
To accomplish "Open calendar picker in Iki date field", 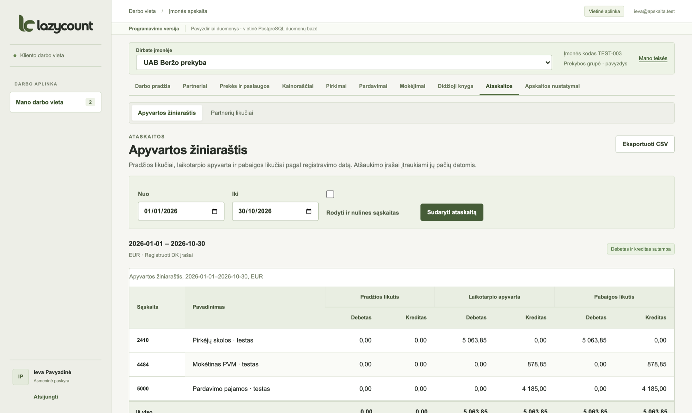I will pos(309,211).
